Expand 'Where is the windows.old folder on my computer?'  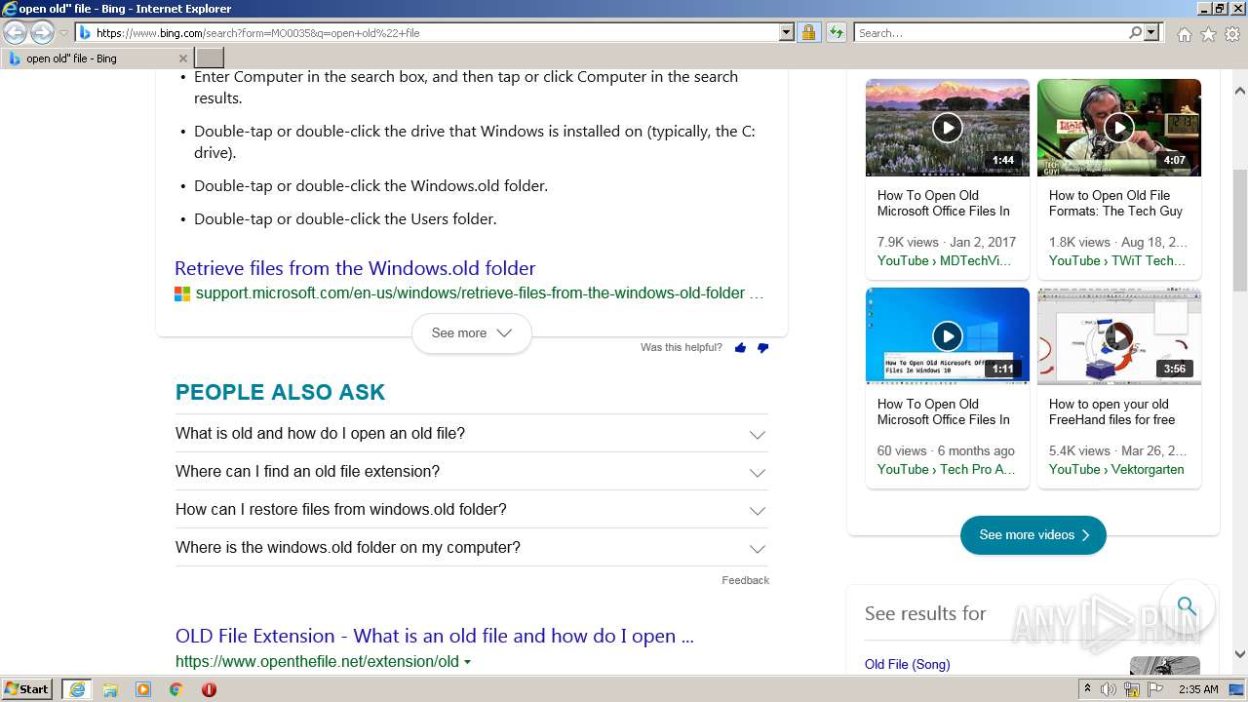click(471, 548)
